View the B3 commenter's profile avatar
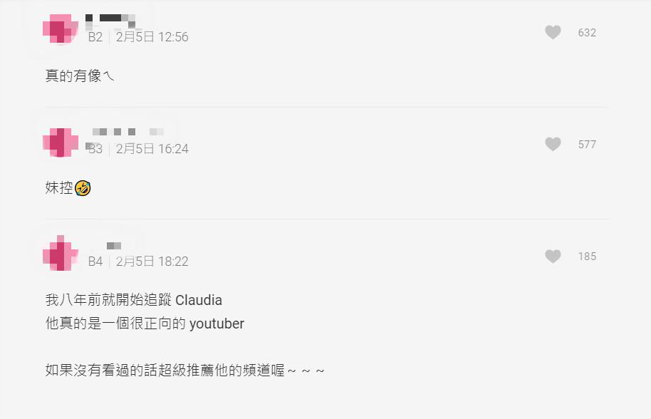This screenshot has height=419, width=651. [61, 142]
